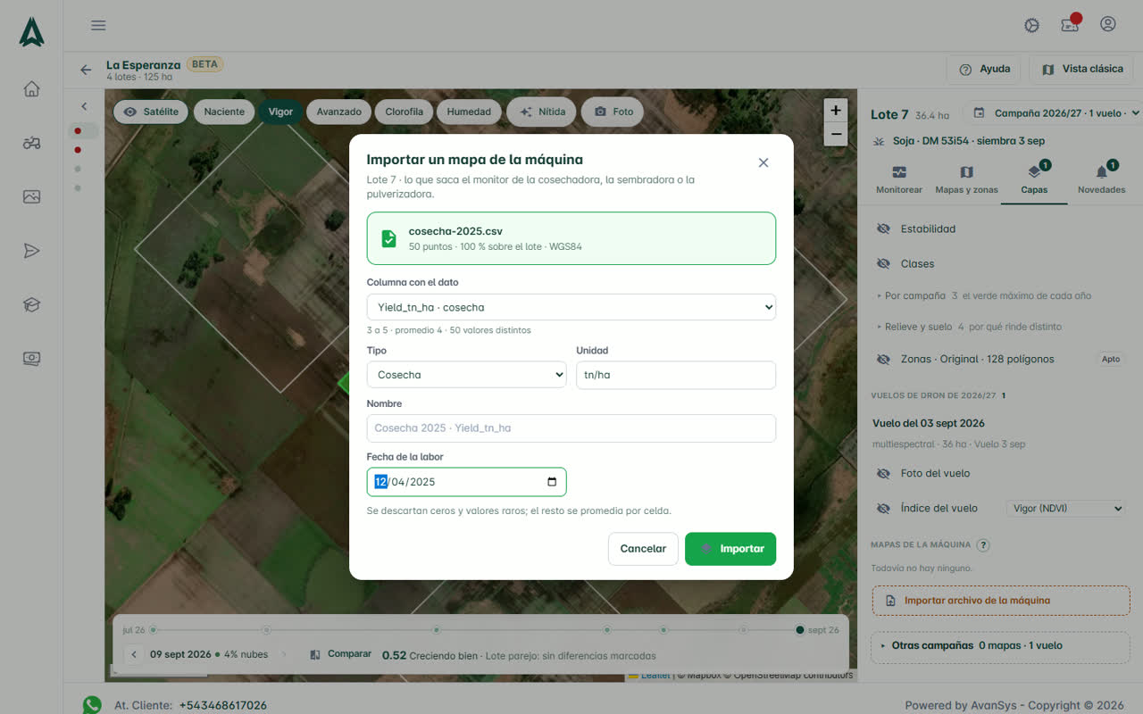1143x714 pixels.
Task: Go to Home in the sidebar
Action: 31,88
